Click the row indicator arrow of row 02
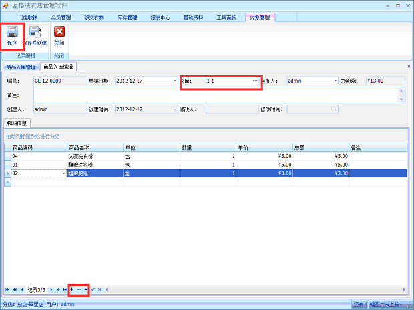The width and height of the screenshot is (414, 310). coord(7,173)
